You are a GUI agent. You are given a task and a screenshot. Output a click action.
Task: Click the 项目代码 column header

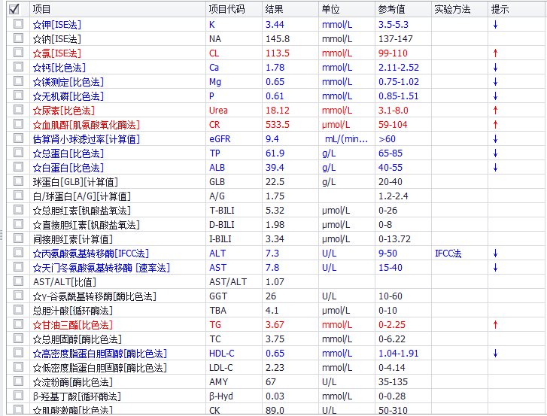226,10
